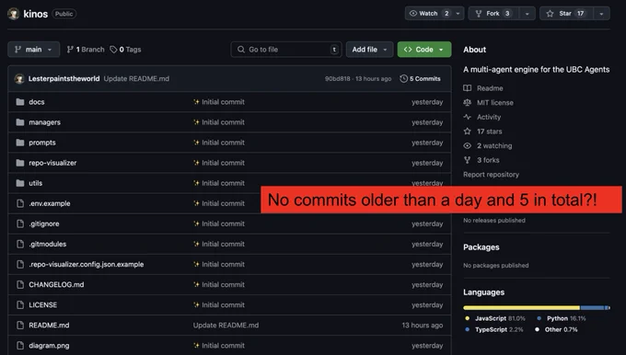Screen dimensions: 626x355
Task: Expand the Fork options dropdown arrow
Action: tap(527, 14)
